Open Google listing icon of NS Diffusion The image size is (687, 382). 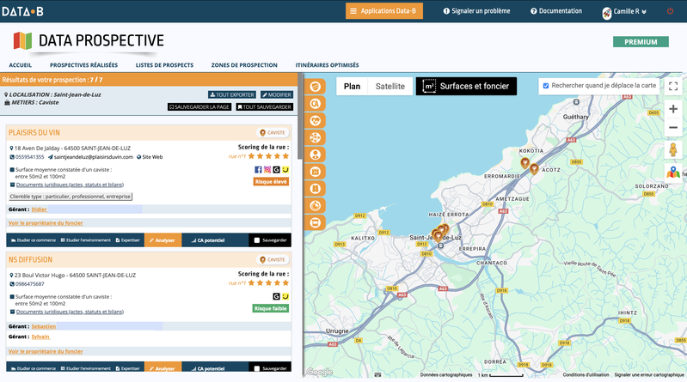(277, 297)
